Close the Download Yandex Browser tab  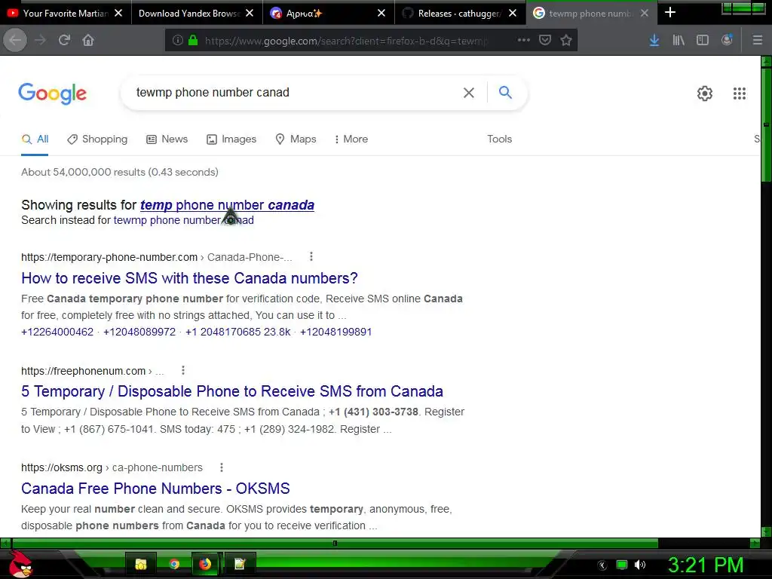click(250, 14)
